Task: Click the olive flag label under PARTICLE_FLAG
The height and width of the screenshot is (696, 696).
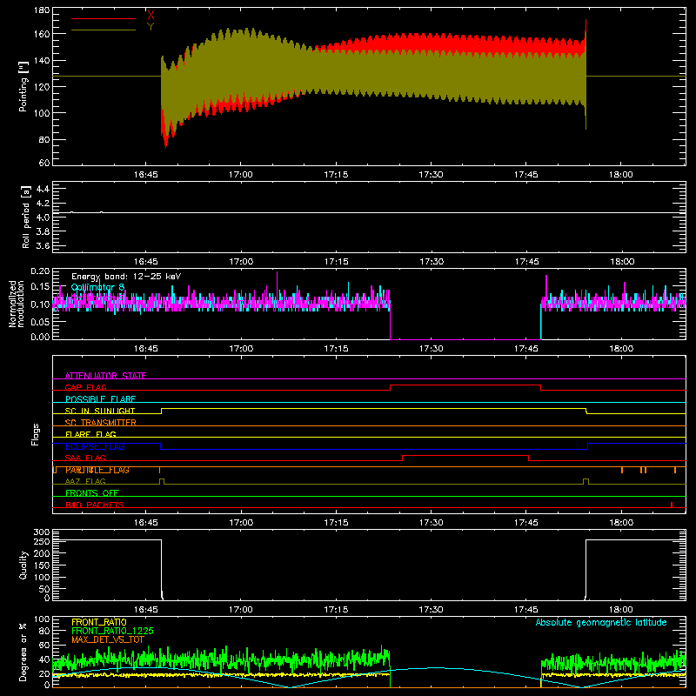Action: pos(85,481)
